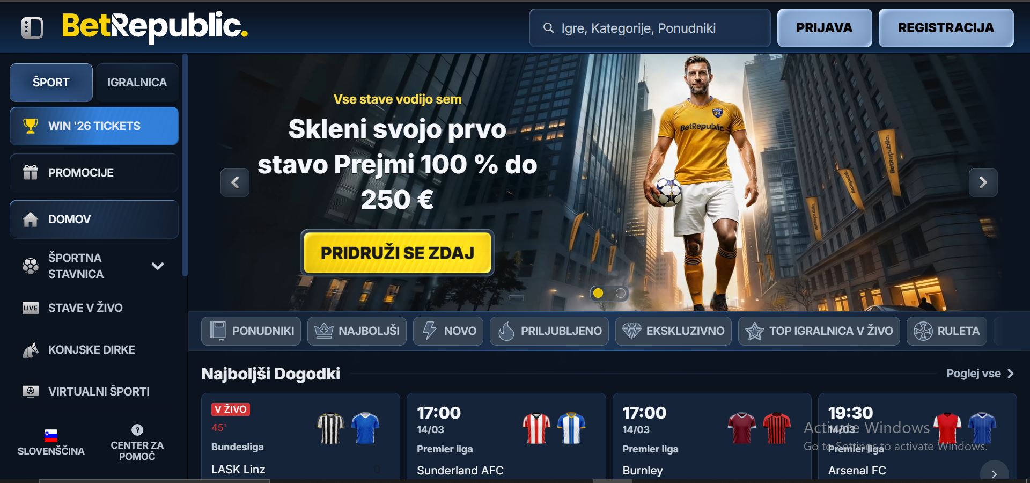This screenshot has width=1030, height=483.
Task: Click the sidebar vertical scrollbar
Action: 185,165
